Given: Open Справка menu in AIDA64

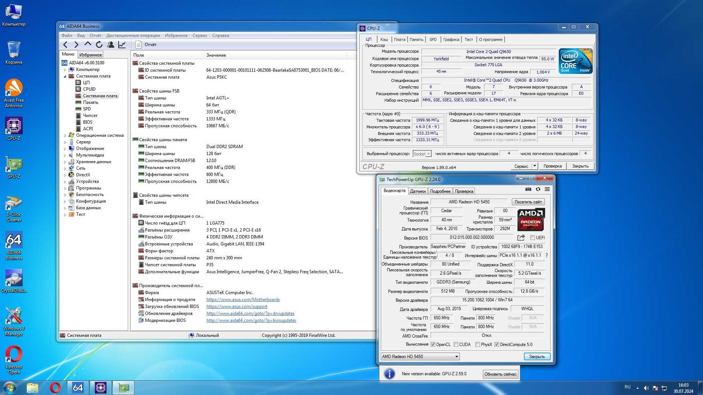Looking at the screenshot, I should [220, 35].
